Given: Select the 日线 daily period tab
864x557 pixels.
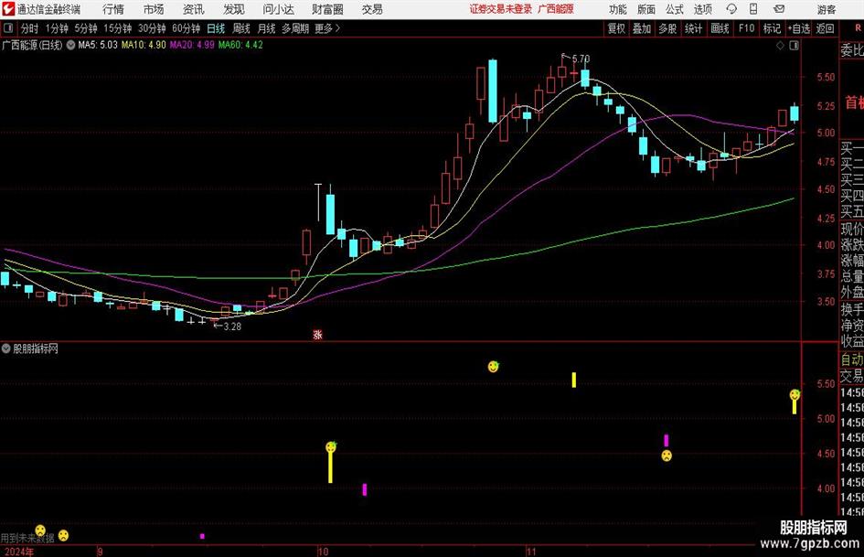Looking at the screenshot, I should [x=216, y=28].
